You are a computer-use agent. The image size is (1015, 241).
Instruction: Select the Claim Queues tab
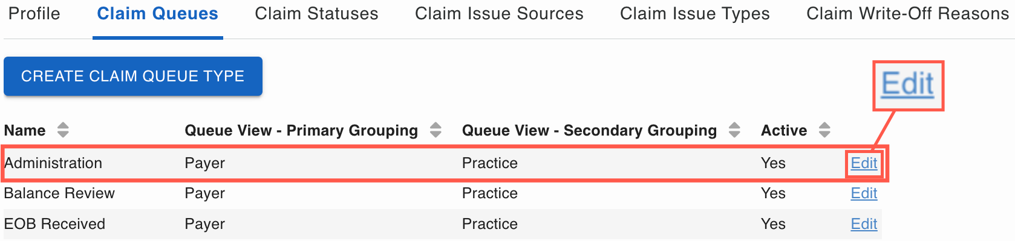point(157,14)
